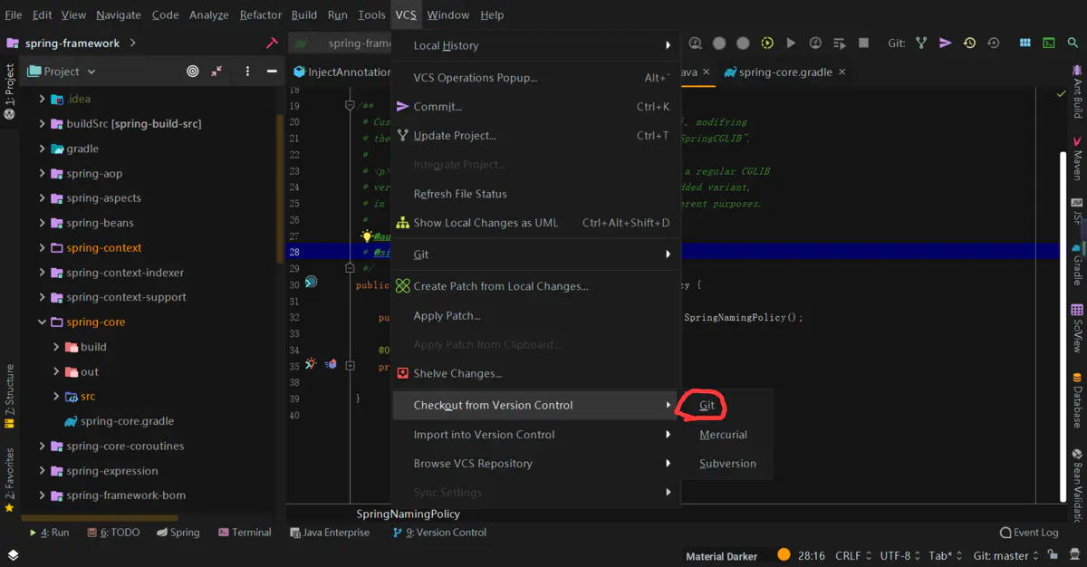Click the tool windows quick access icon at bottom-left

13,555
